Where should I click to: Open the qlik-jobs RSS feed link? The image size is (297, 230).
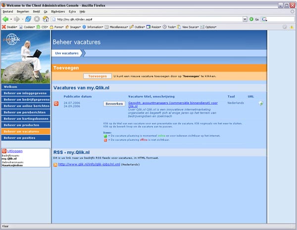(x=89, y=164)
